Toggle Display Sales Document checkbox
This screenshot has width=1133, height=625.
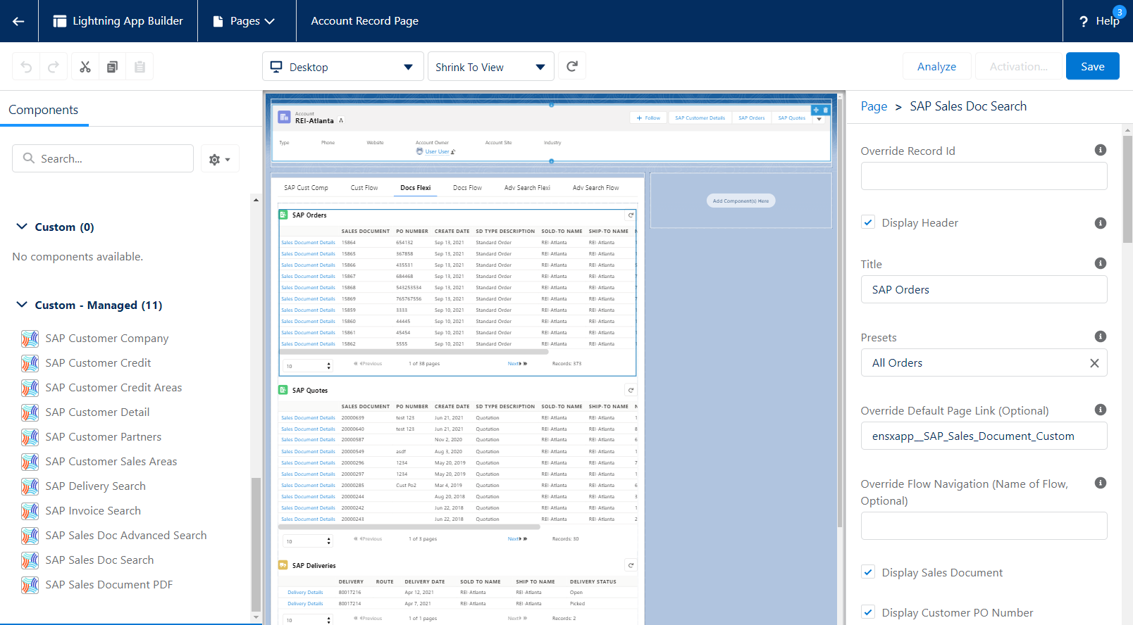pyautogui.click(x=868, y=572)
